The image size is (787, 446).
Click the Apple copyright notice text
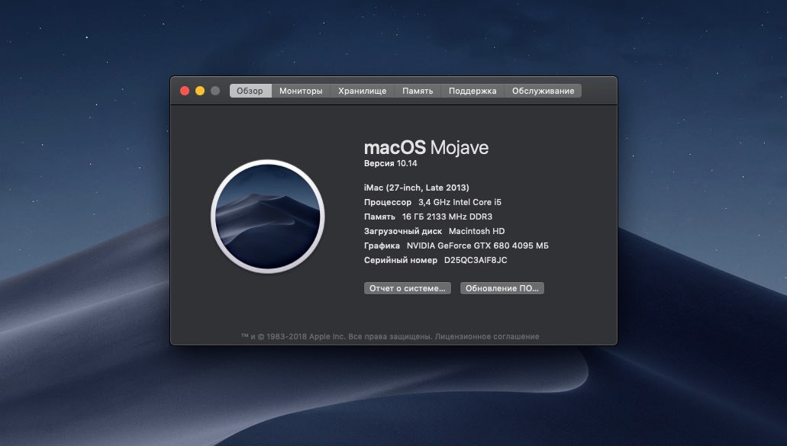click(x=337, y=337)
